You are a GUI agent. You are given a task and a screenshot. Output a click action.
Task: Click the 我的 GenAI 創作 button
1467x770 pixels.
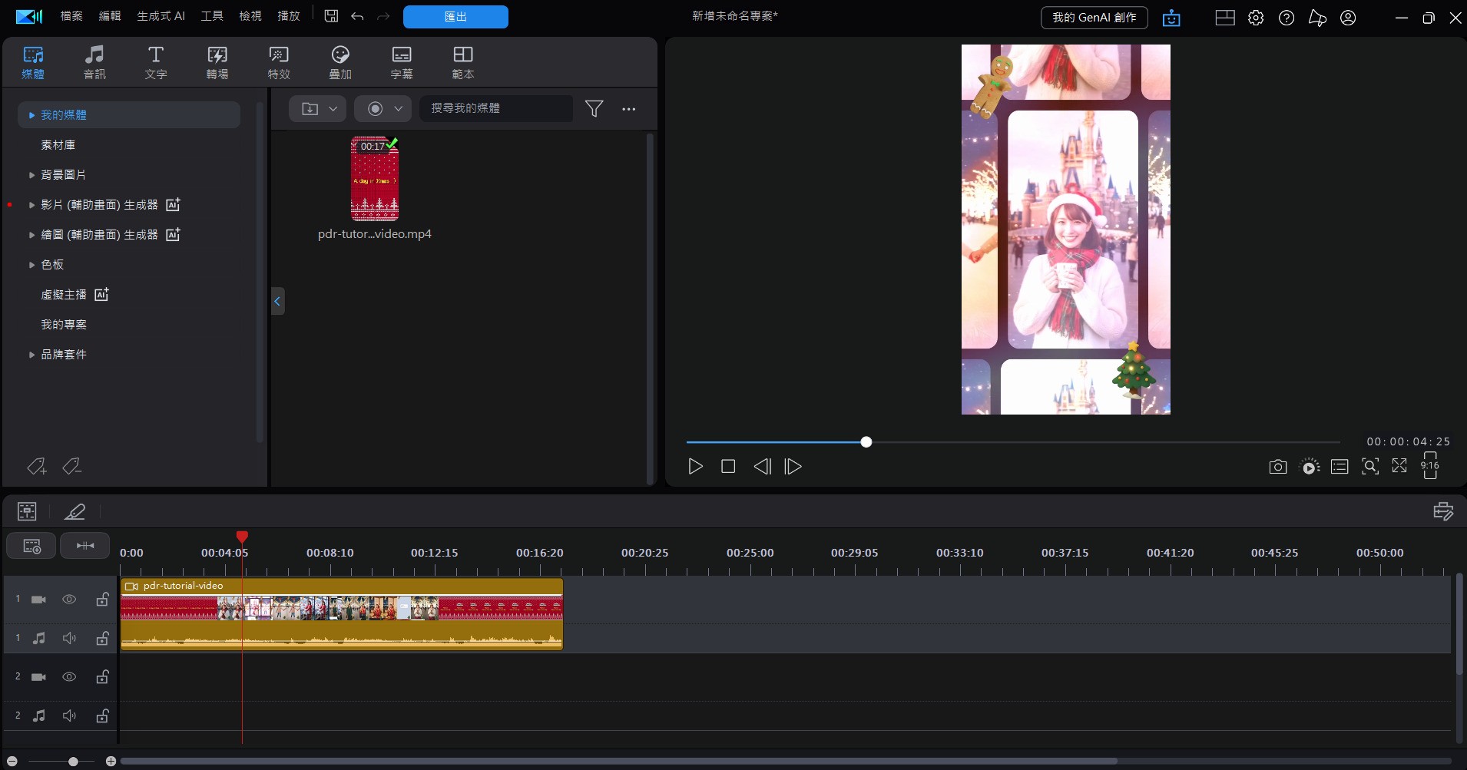pyautogui.click(x=1094, y=18)
